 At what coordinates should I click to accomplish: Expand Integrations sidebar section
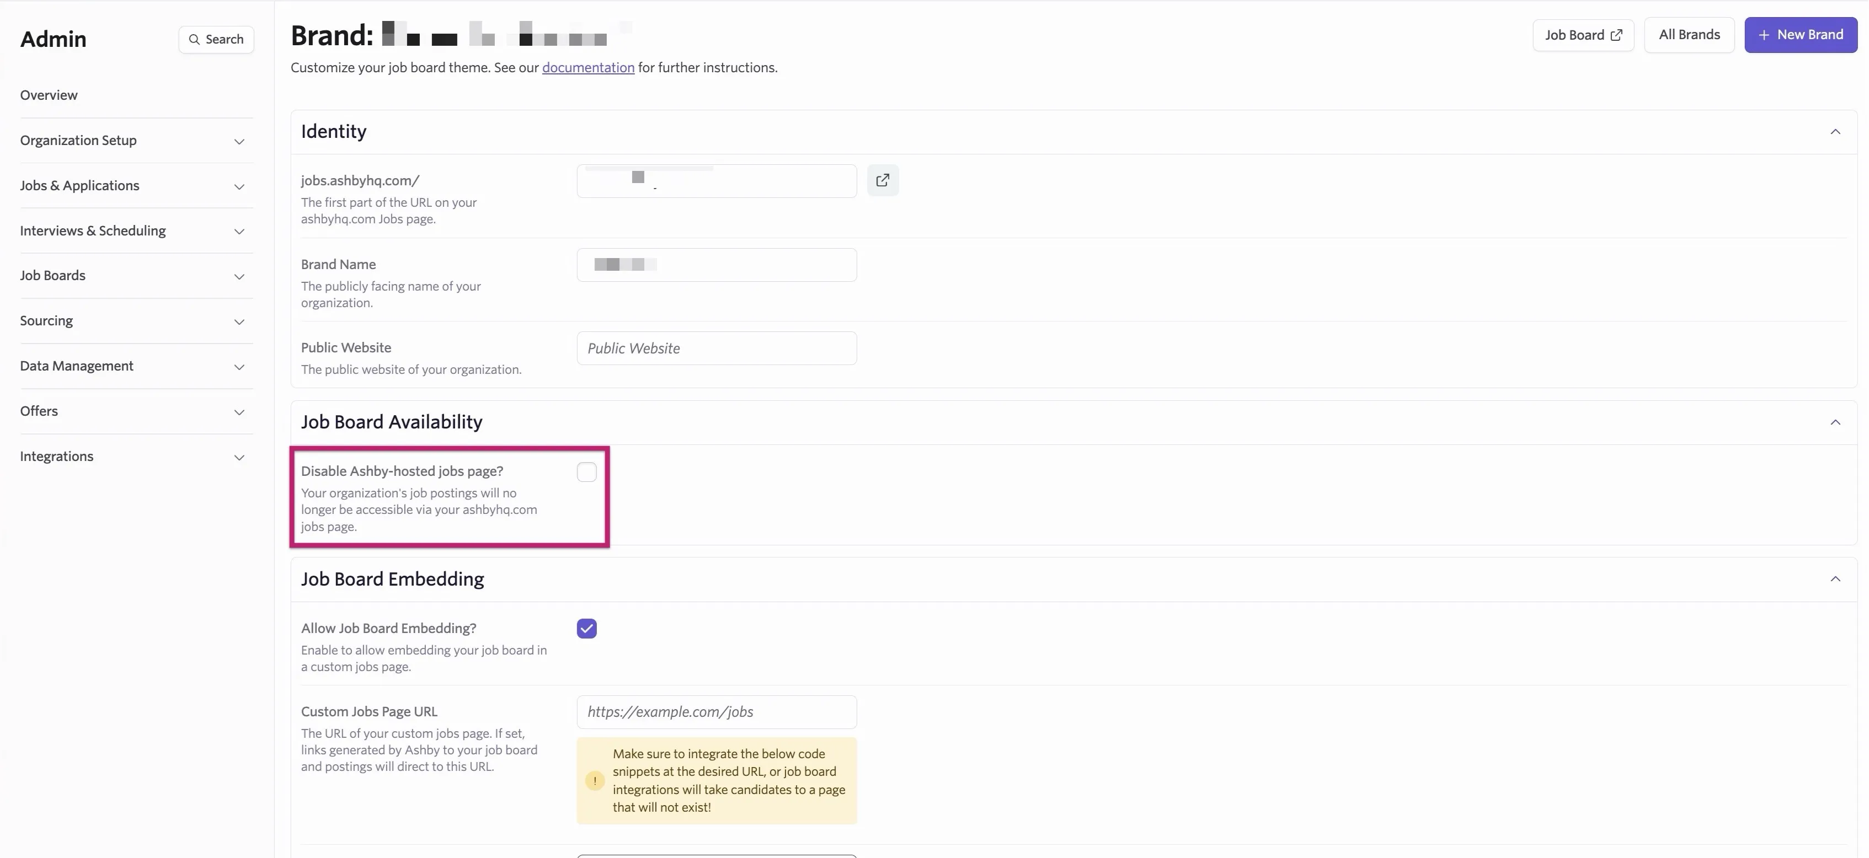[x=136, y=456]
